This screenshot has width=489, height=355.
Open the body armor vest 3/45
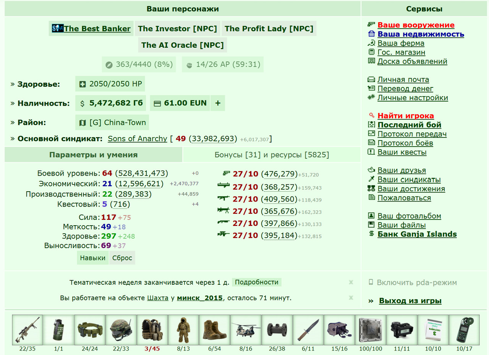click(152, 330)
